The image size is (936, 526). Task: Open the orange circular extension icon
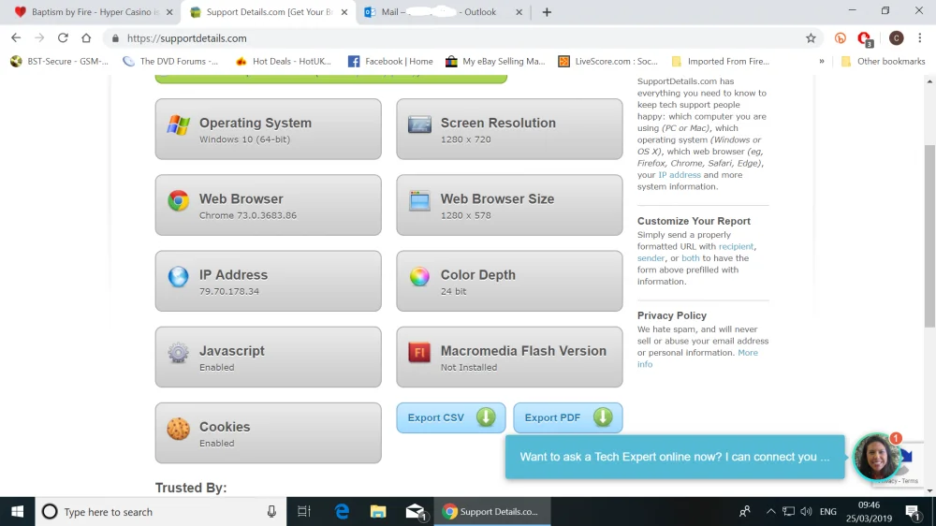click(x=840, y=38)
